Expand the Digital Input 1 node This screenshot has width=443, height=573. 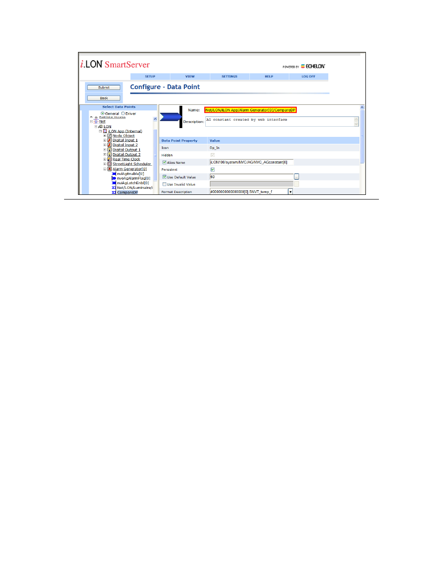(x=105, y=140)
